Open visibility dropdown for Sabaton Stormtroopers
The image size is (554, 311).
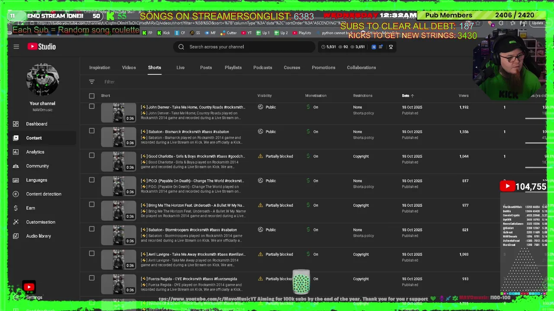click(271, 230)
